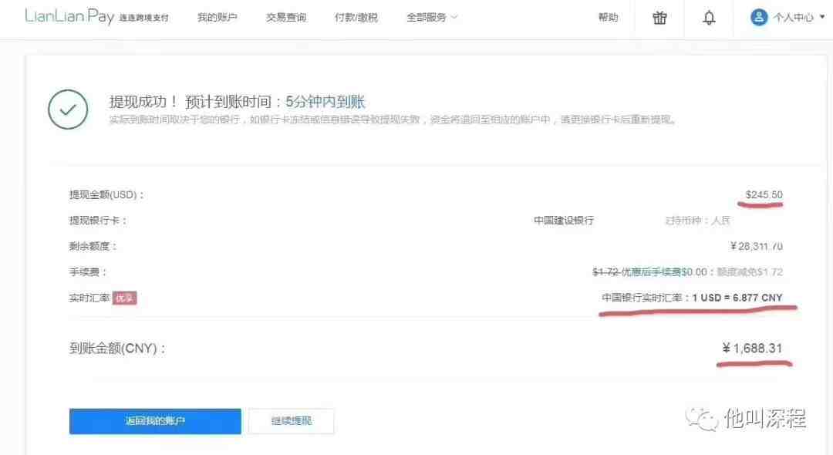Open 我的账户 menu item

click(x=217, y=18)
